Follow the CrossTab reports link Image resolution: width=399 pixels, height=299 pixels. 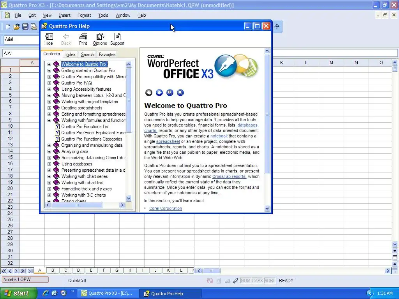tap(229, 176)
